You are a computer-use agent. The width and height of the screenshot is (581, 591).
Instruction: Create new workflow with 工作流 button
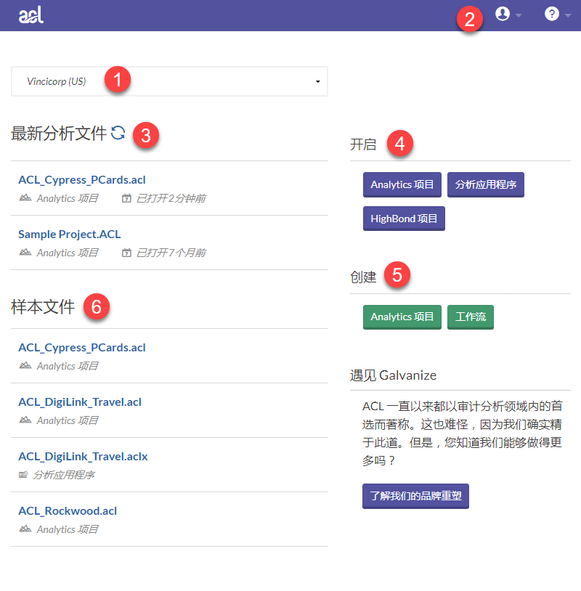click(470, 317)
